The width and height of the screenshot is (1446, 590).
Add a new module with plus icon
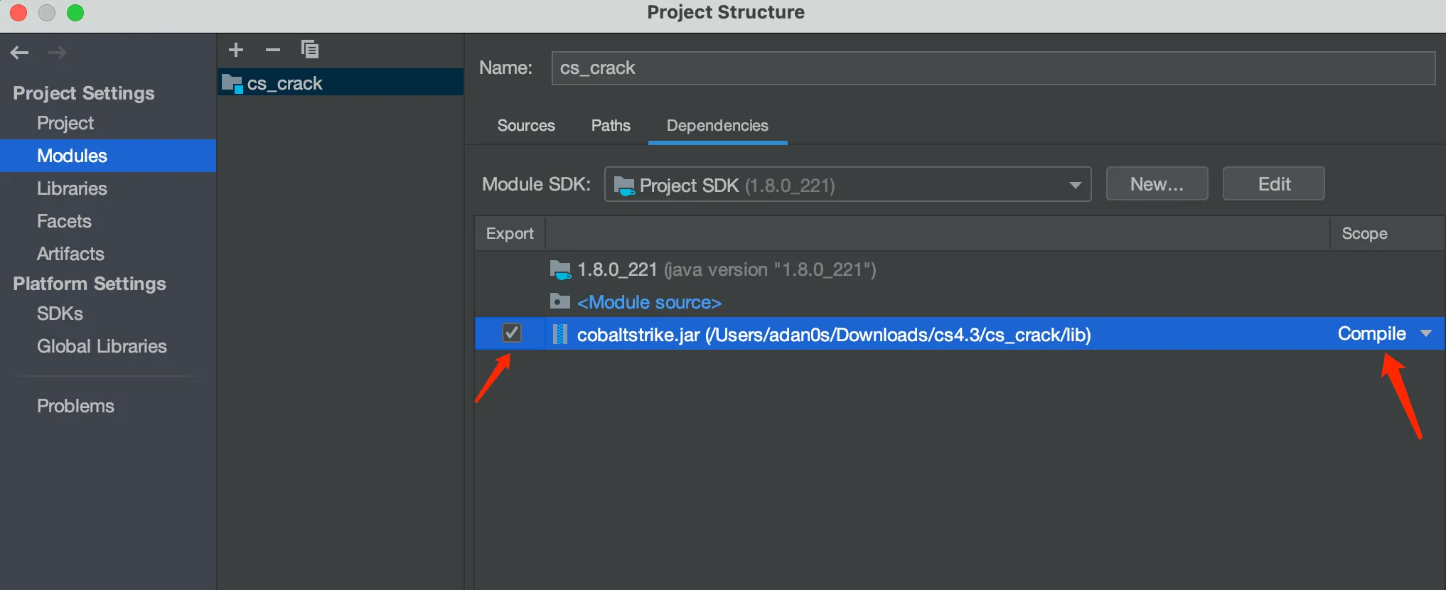(x=236, y=50)
